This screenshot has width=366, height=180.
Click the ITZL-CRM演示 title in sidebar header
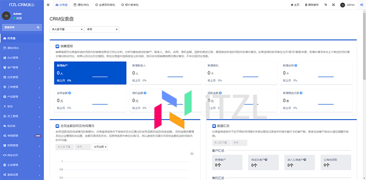[x=22, y=5]
